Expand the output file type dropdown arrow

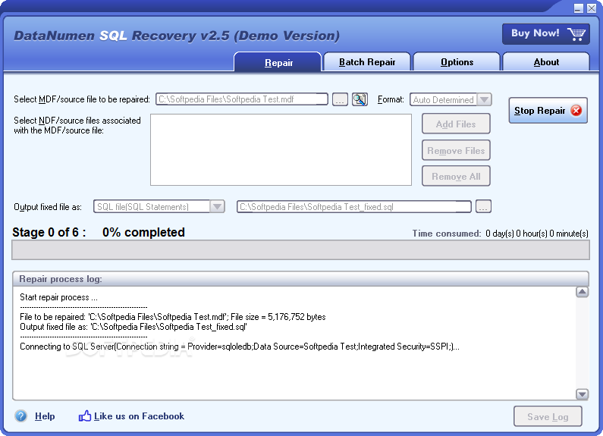[x=217, y=207]
